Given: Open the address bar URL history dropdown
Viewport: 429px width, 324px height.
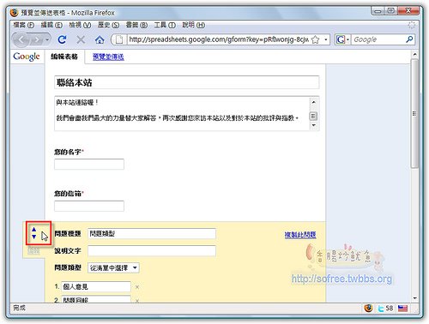Looking at the screenshot, I should point(325,39).
